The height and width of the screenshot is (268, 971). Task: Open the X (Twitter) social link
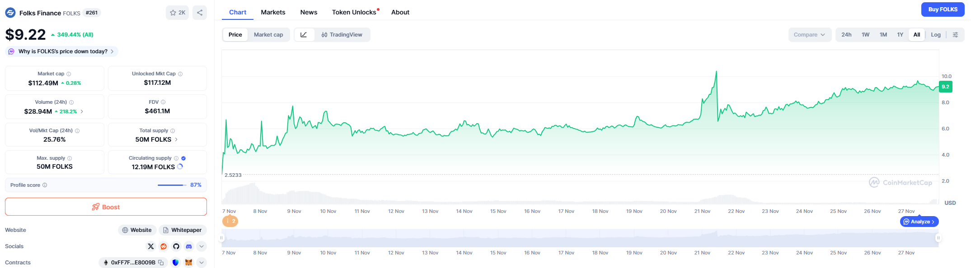pyautogui.click(x=151, y=246)
